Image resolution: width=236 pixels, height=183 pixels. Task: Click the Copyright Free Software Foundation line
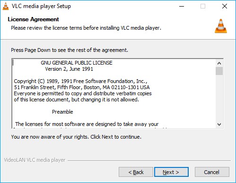point(80,81)
